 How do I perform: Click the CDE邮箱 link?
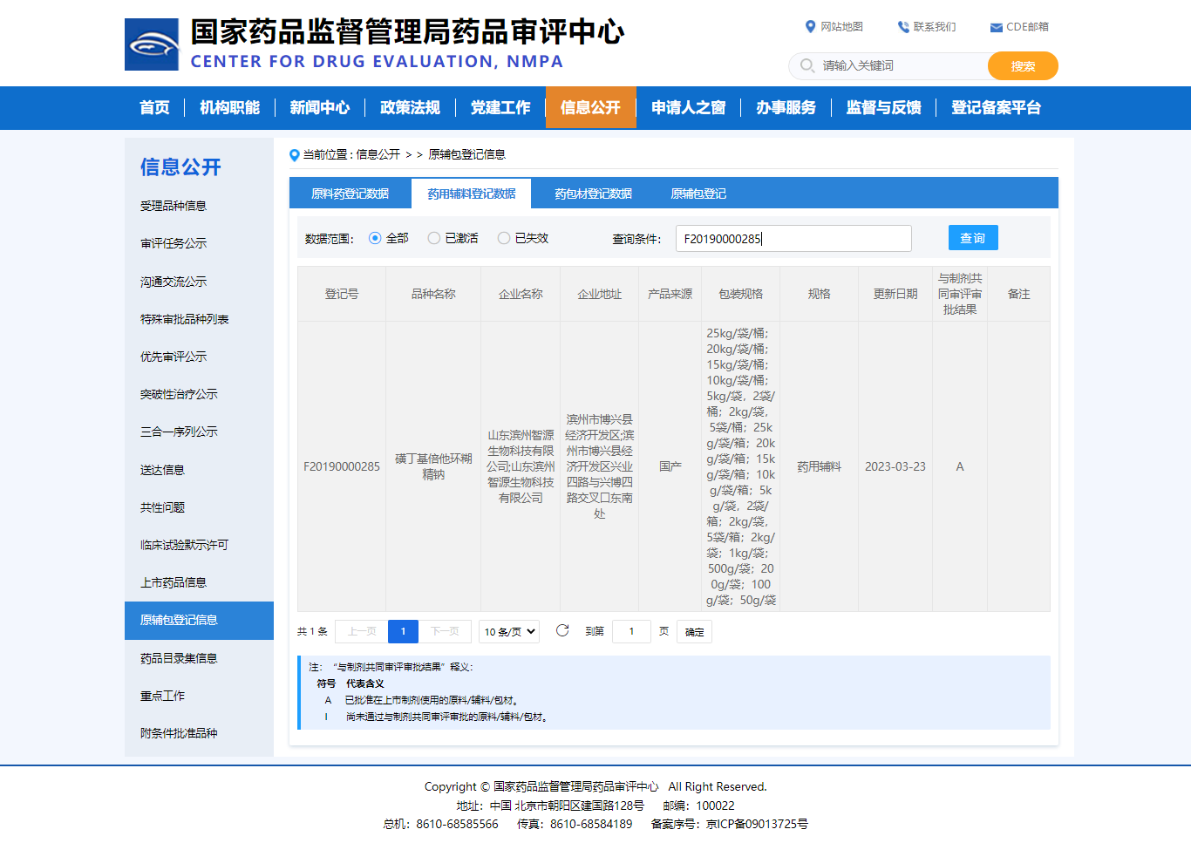[1027, 27]
